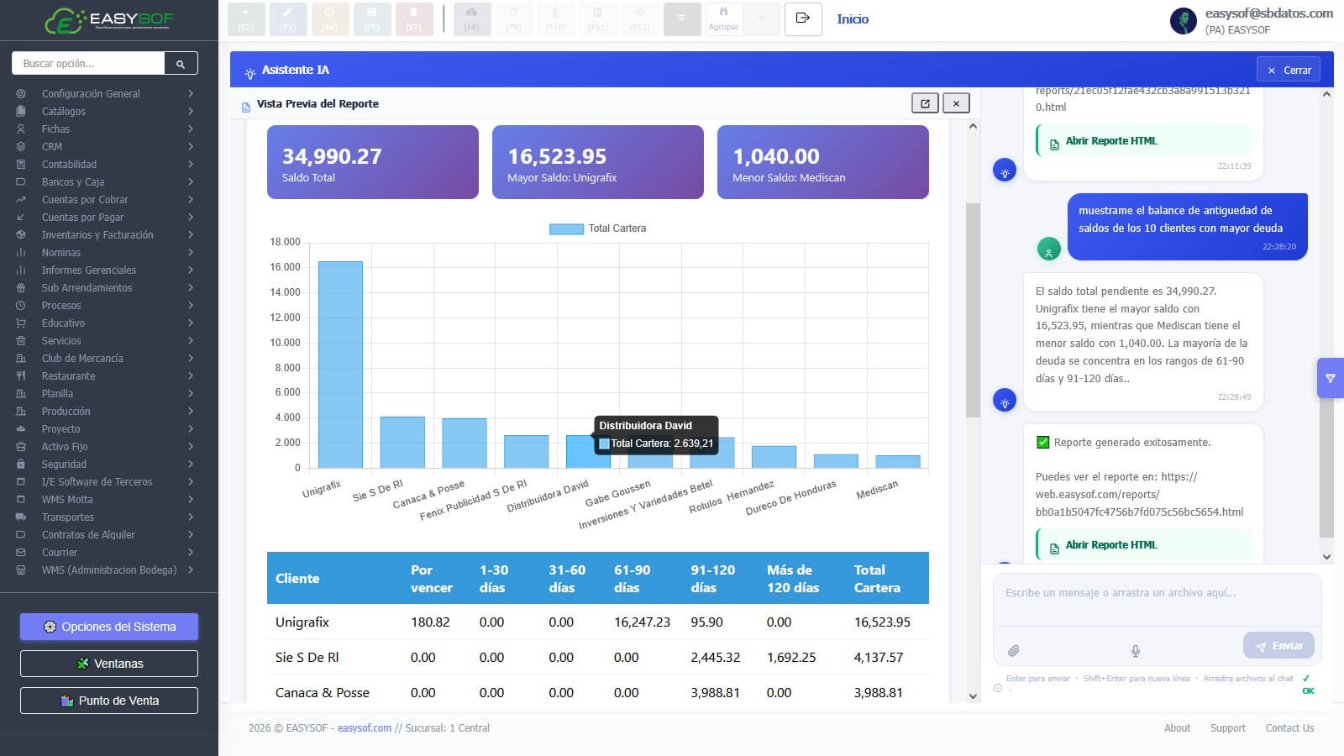Open the latest Abrir Reporte HTML link
Viewport: 1344px width, 756px height.
1110,545
